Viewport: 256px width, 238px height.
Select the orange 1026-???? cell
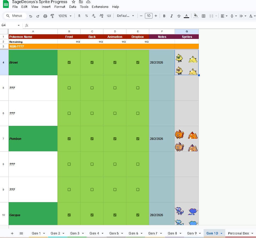point(33,46)
